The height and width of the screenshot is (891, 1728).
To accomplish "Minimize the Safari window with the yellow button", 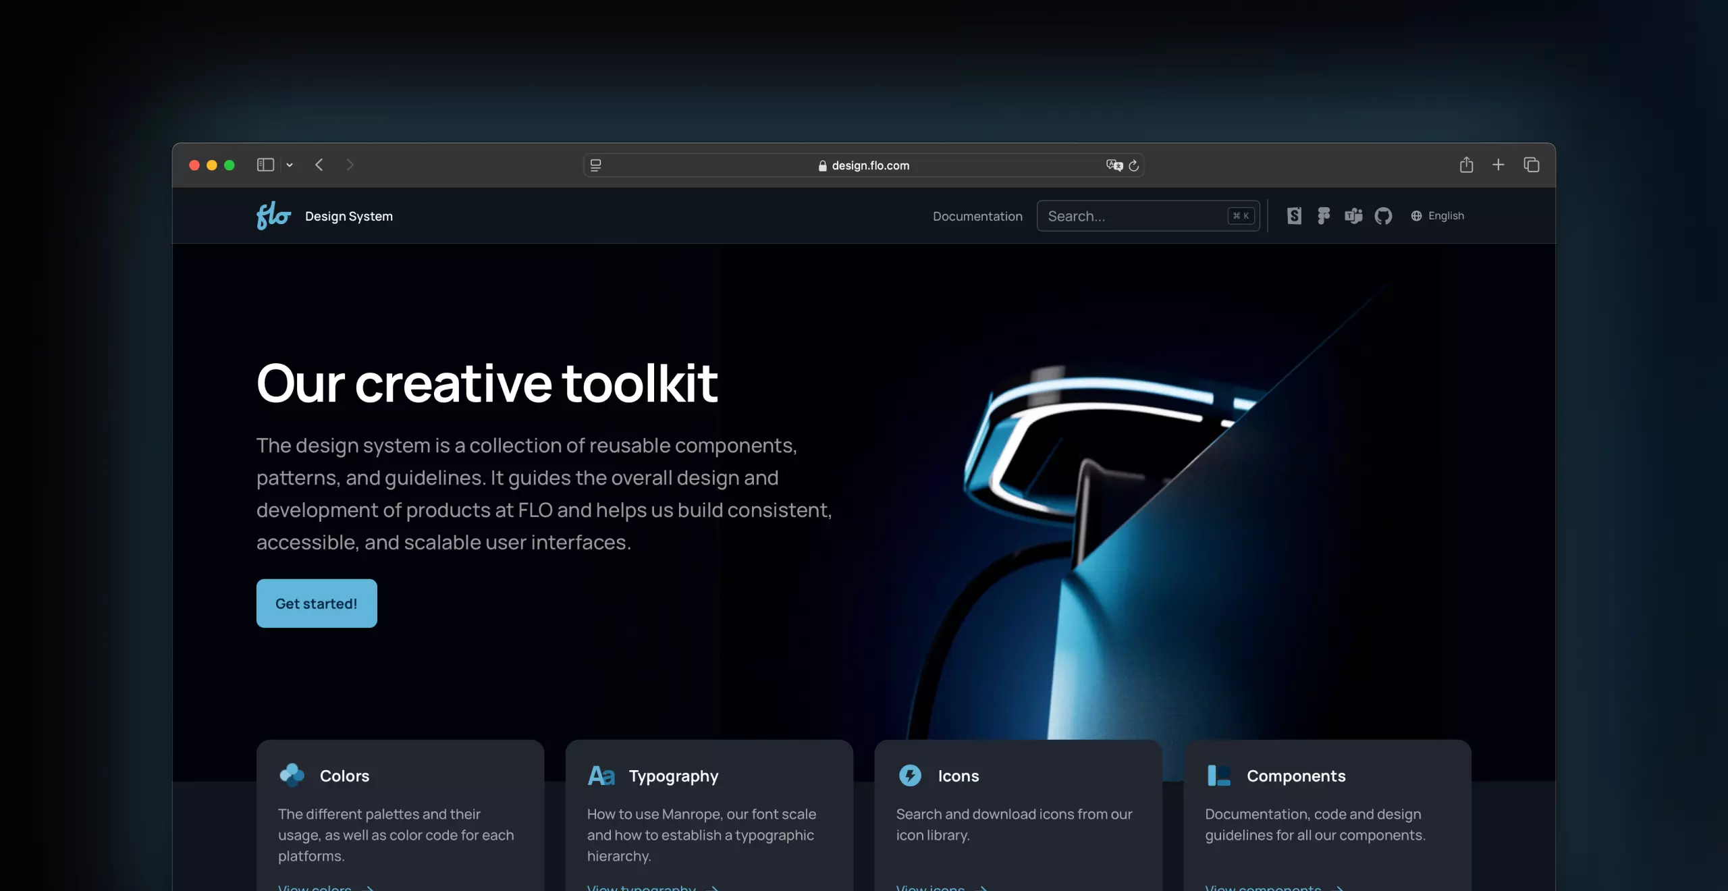I will coord(212,165).
